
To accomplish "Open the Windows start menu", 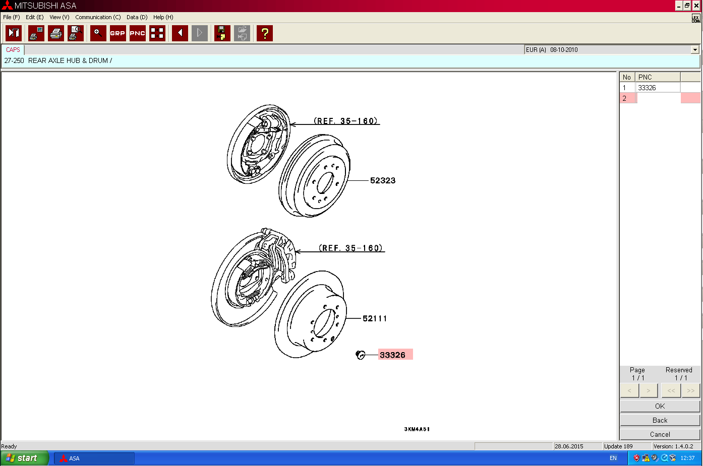I will (24, 458).
